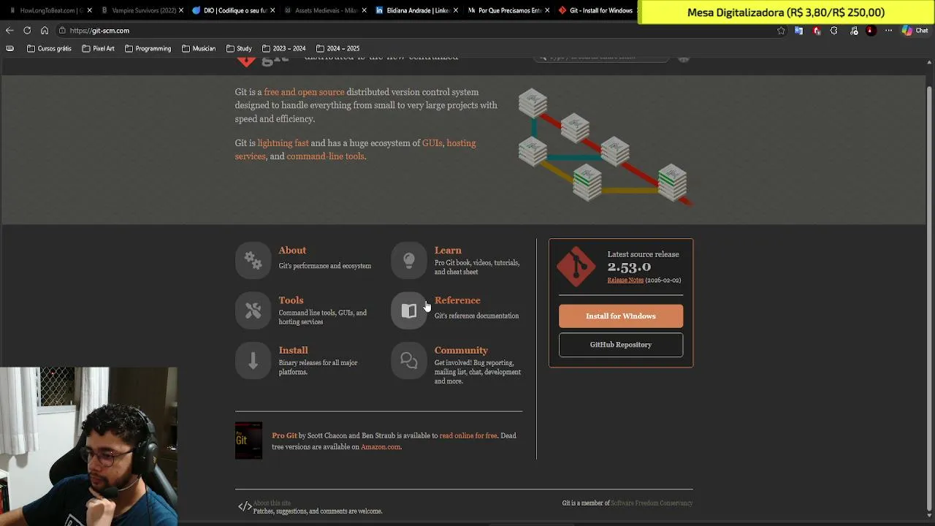Open the Amazon.com link
The width and height of the screenshot is (935, 526).
pos(381,447)
